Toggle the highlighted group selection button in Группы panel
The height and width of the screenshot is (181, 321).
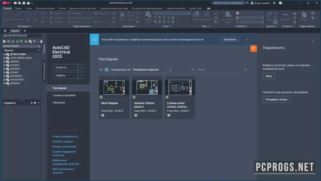click(x=275, y=22)
